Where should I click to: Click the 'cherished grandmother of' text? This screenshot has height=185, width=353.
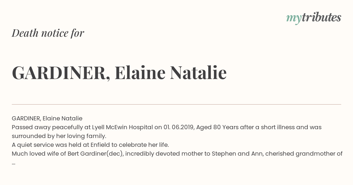(x=304, y=154)
